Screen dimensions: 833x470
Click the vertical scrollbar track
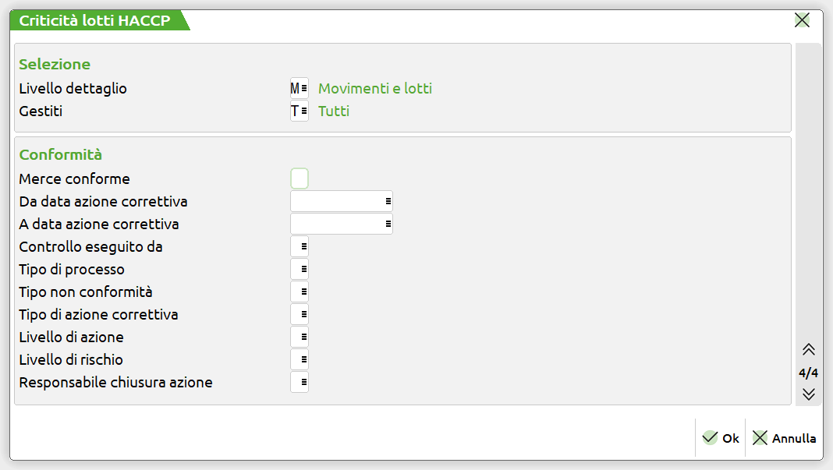click(808, 195)
